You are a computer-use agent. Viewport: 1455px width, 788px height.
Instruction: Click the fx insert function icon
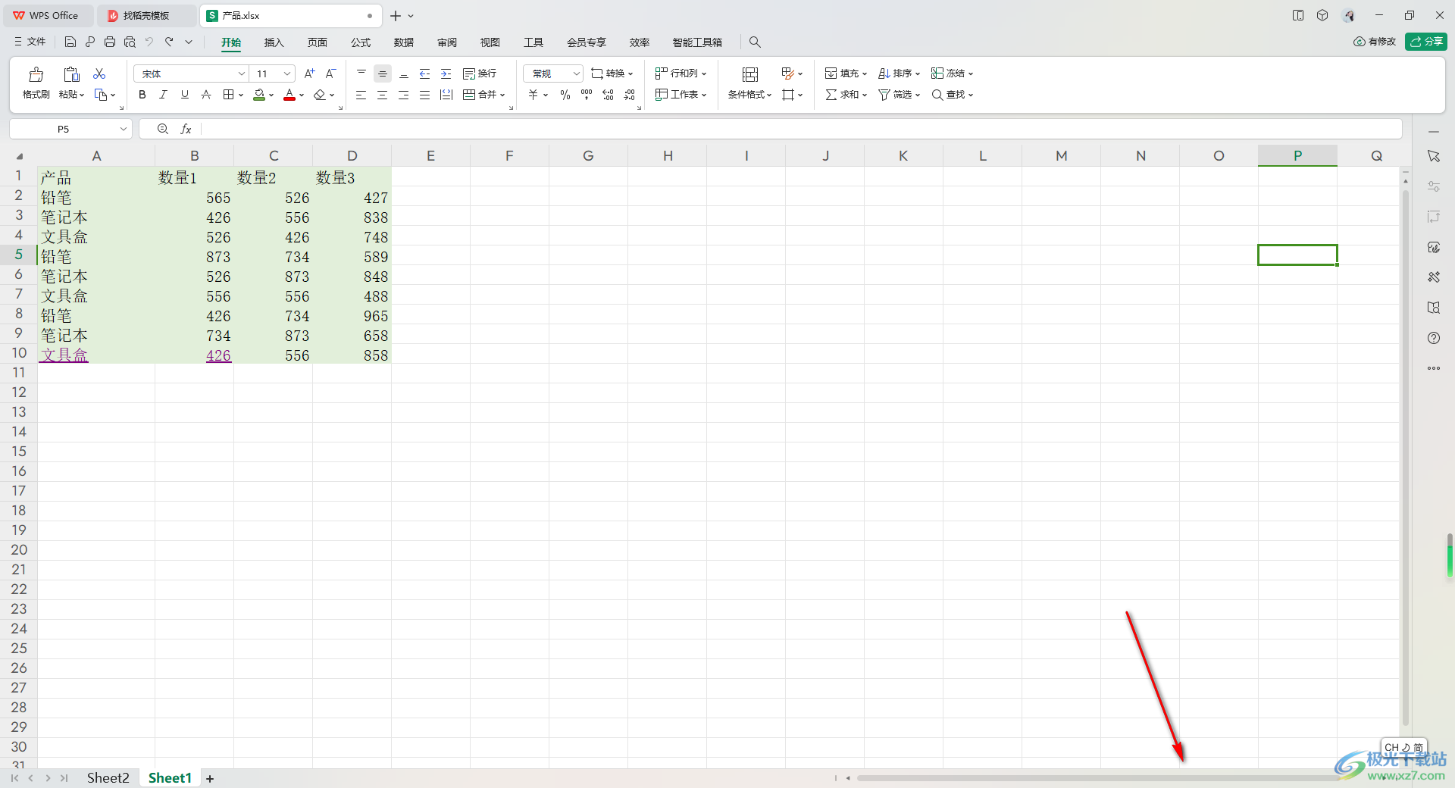(x=186, y=130)
